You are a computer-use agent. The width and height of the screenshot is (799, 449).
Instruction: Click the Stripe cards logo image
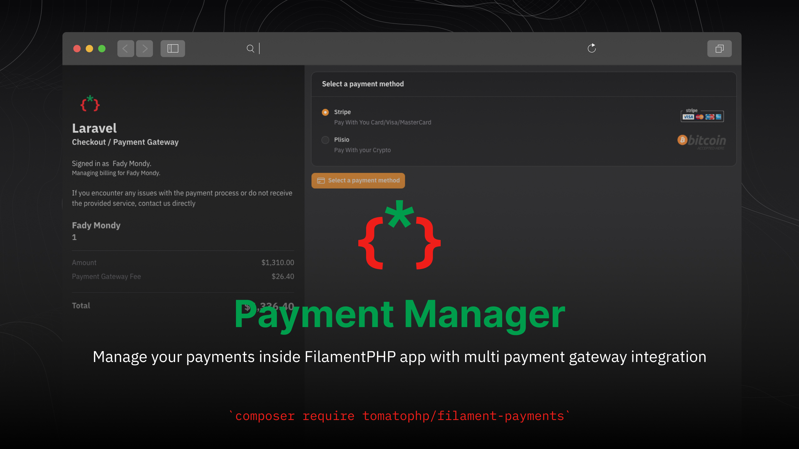[702, 115]
